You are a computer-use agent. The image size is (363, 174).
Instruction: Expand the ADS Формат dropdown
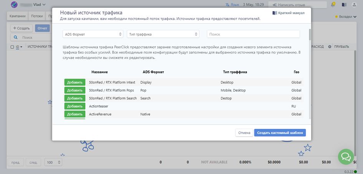pos(93,34)
